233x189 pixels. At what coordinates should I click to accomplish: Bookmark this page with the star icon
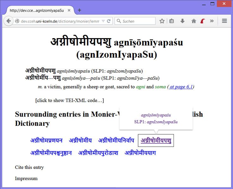(162, 21)
